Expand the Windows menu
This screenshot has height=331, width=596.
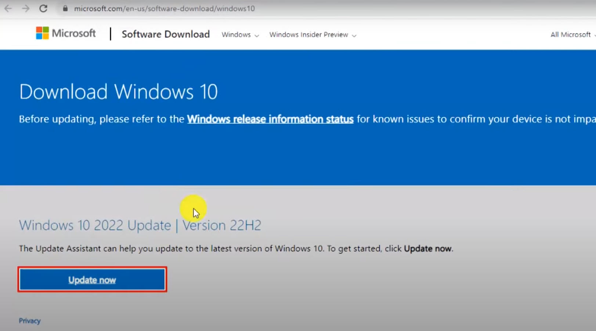(x=240, y=35)
